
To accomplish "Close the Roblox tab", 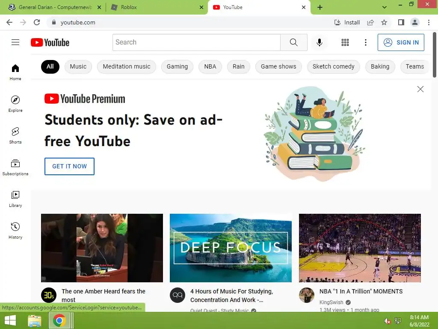I will pyautogui.click(x=201, y=7).
